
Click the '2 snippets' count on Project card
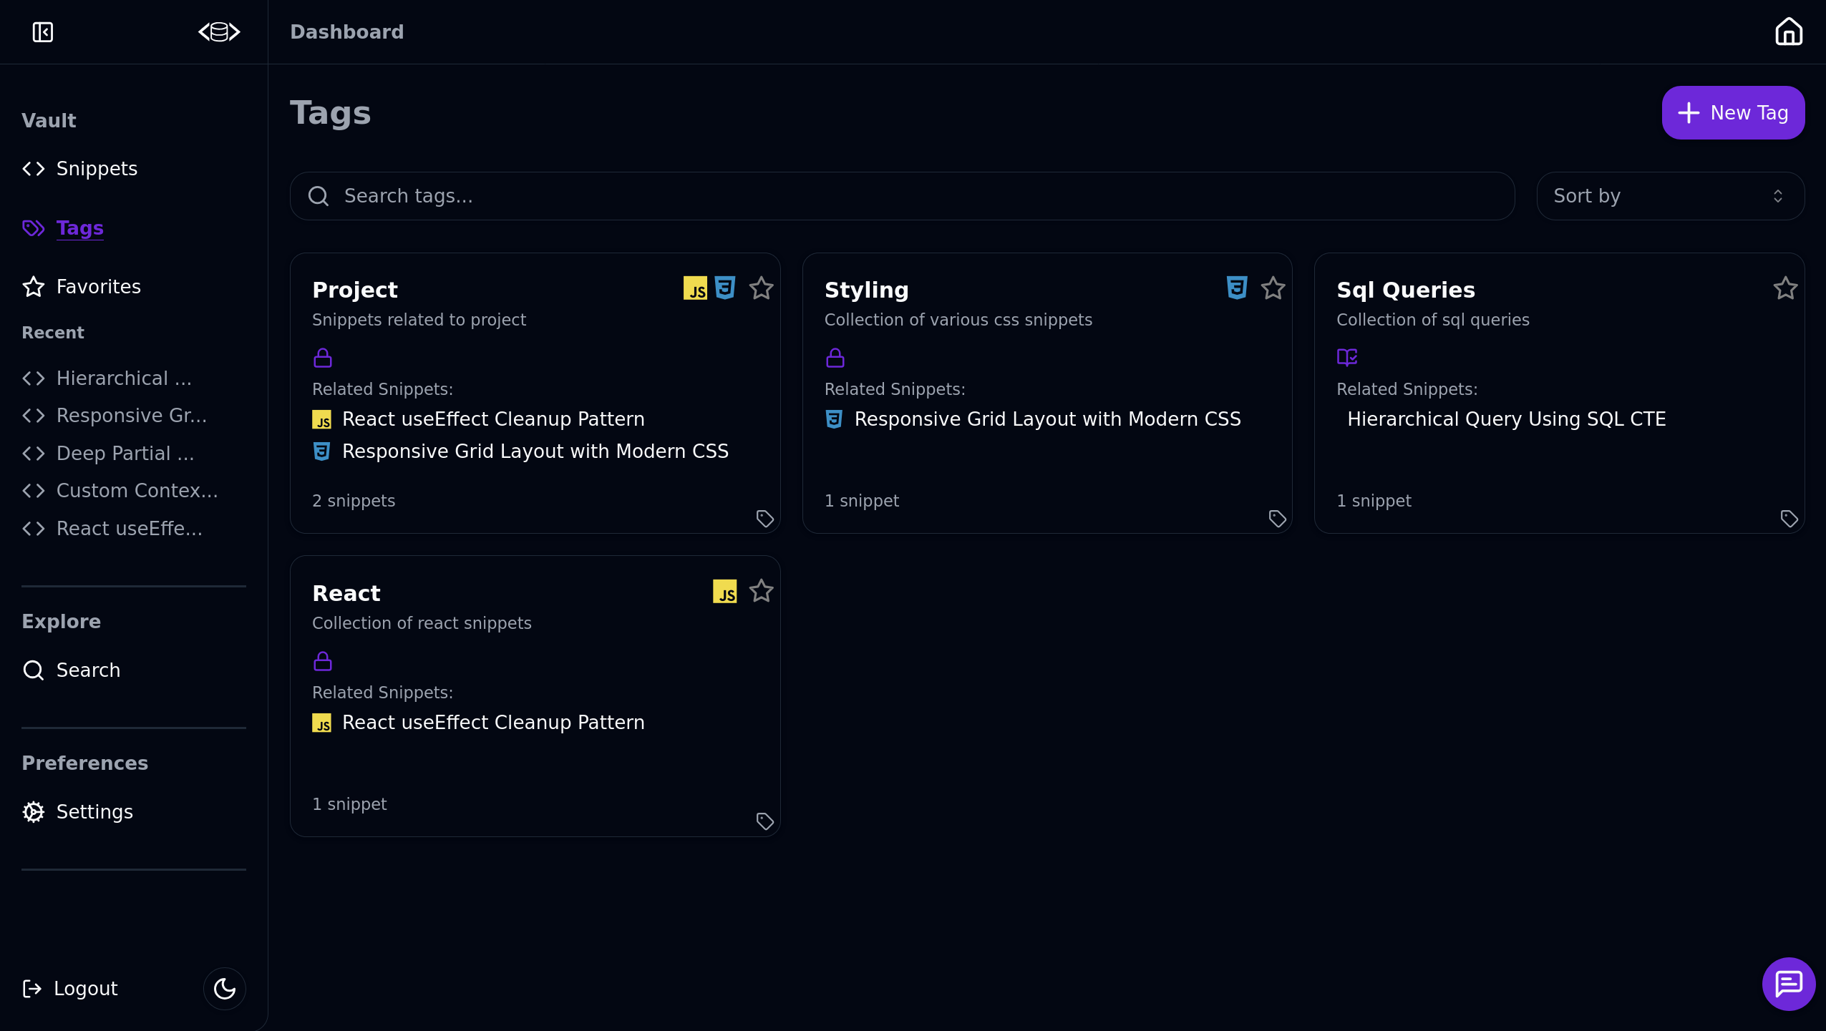click(354, 501)
